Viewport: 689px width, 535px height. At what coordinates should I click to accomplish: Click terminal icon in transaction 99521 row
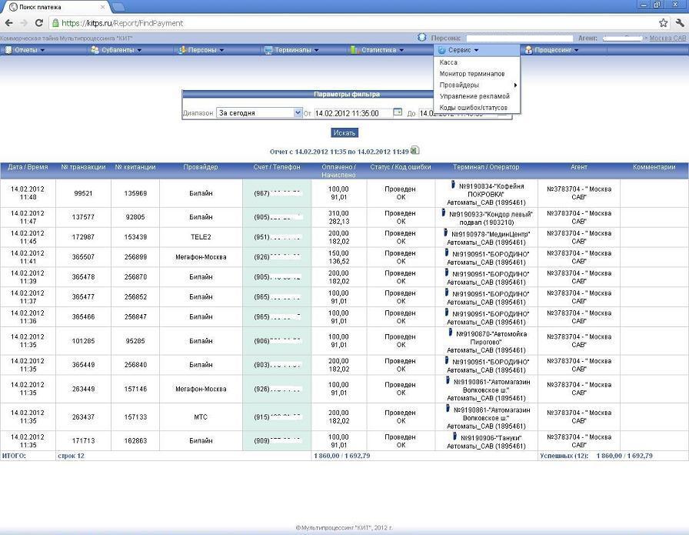[453, 185]
